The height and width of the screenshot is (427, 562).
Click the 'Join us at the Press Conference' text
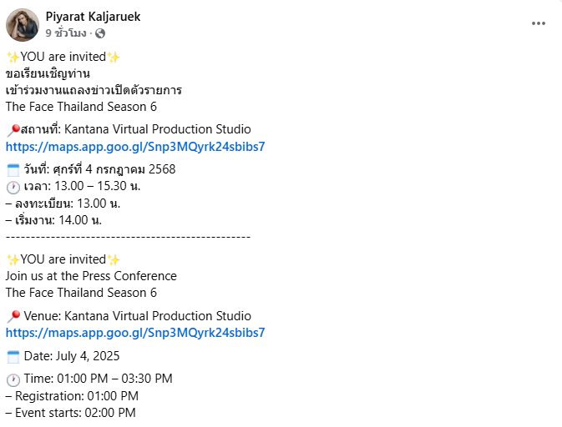tap(91, 275)
